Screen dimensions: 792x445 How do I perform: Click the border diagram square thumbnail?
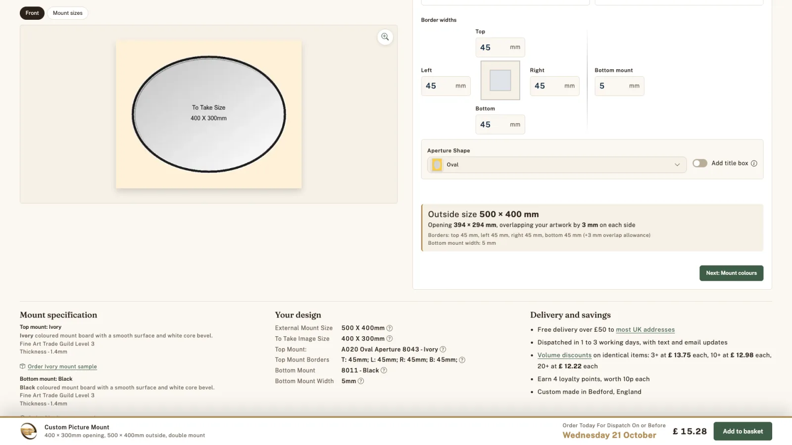(x=500, y=80)
